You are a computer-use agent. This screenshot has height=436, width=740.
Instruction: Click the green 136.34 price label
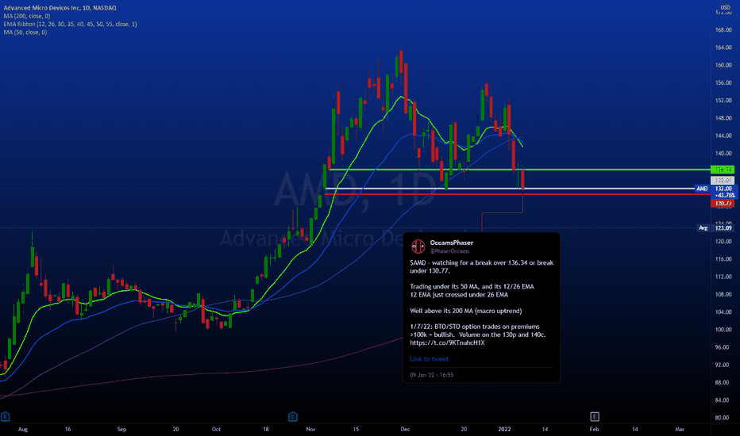pos(723,169)
